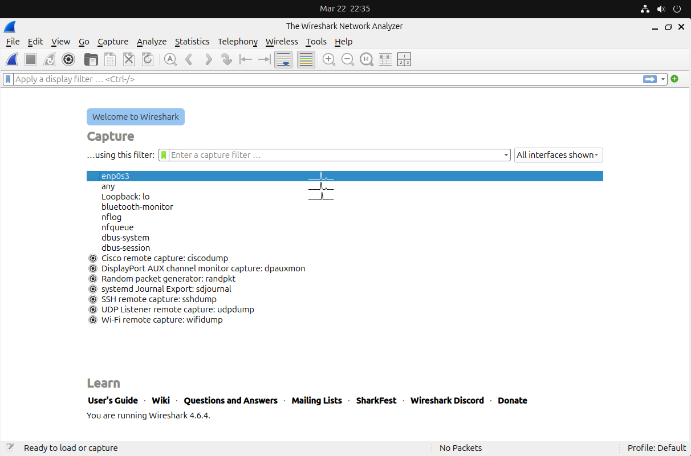Click the Welcome to Wireshark button
Screen dimensions: 691x456
tap(136, 117)
